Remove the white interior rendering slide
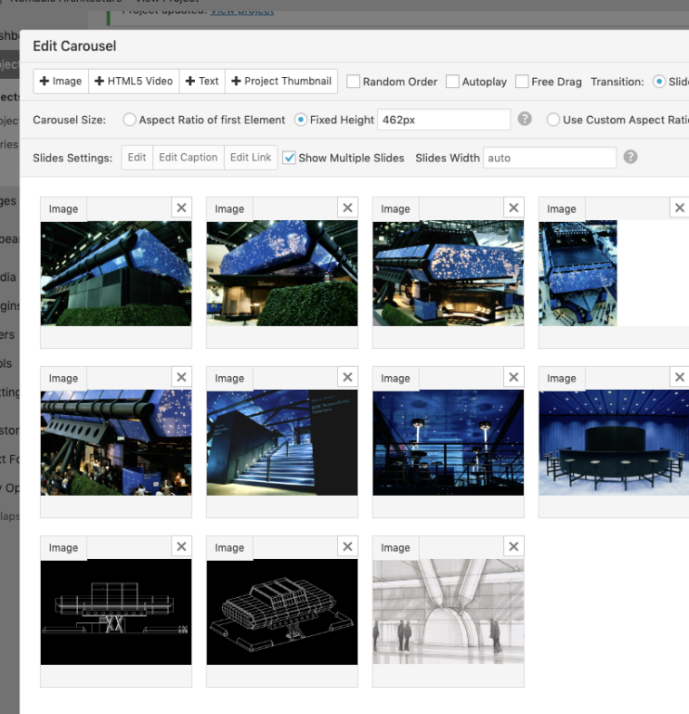Viewport: 689px width, 714px height. coord(513,546)
